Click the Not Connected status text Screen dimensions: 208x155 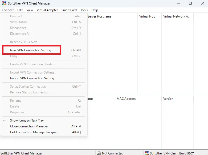point(113,153)
